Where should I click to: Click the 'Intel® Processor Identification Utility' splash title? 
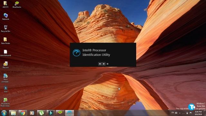(96, 53)
